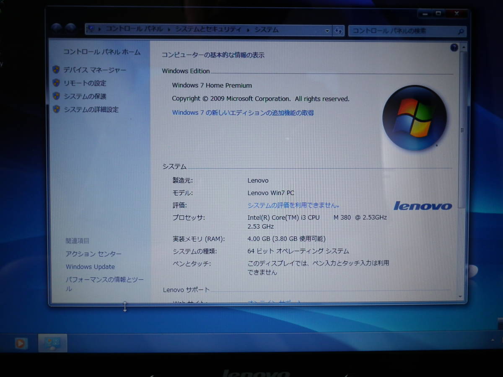Open システムの評価を利用できません link

click(x=293, y=205)
